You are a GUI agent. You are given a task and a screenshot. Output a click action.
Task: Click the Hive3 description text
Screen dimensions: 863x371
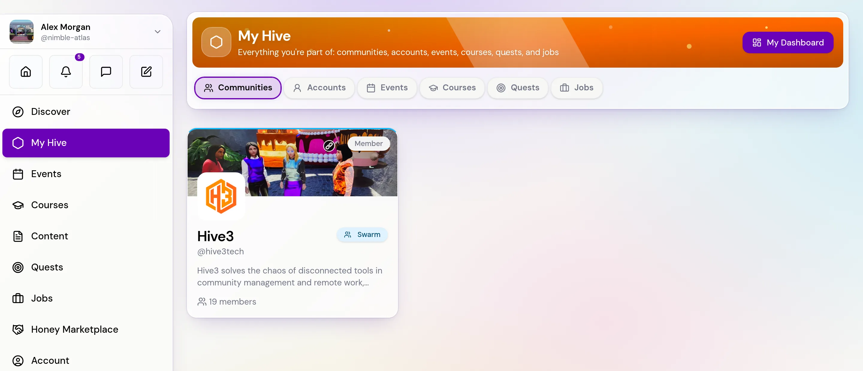point(290,277)
